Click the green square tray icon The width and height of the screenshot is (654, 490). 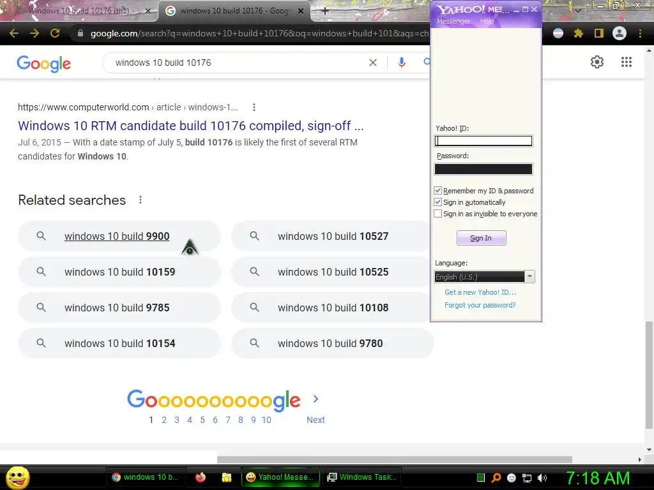480,478
